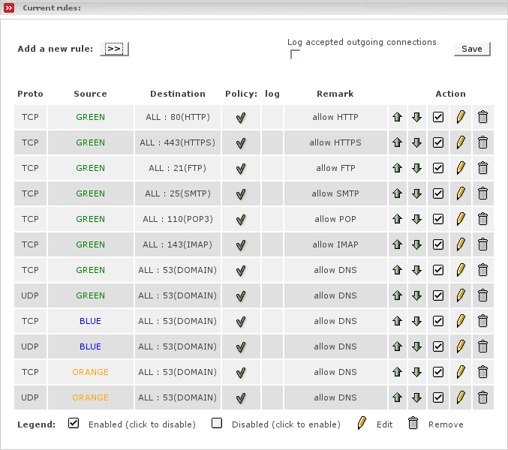Screen dimensions: 508x450
Task: Move the UDP GREEN DNS rule up
Action: coord(398,295)
